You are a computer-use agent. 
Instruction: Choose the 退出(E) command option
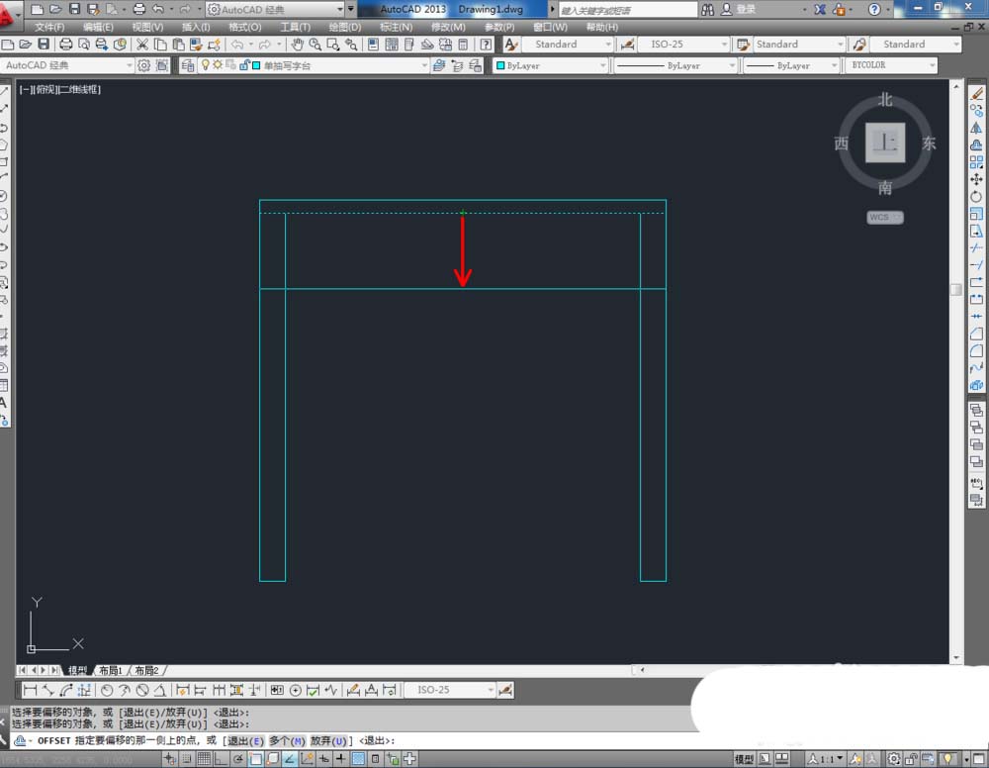[245, 741]
